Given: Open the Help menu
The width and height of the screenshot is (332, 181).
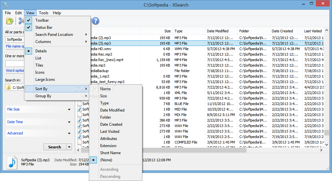Looking at the screenshot, I should click(x=57, y=13).
